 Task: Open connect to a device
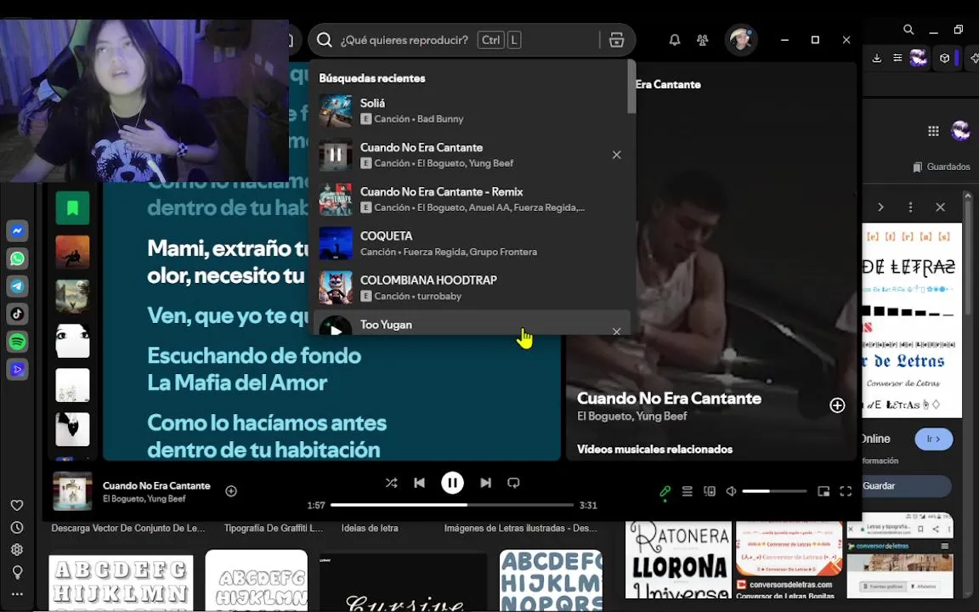pos(710,491)
